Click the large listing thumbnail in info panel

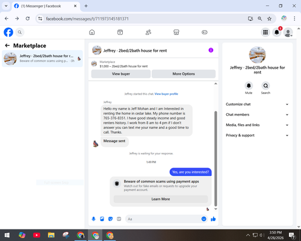257,55
